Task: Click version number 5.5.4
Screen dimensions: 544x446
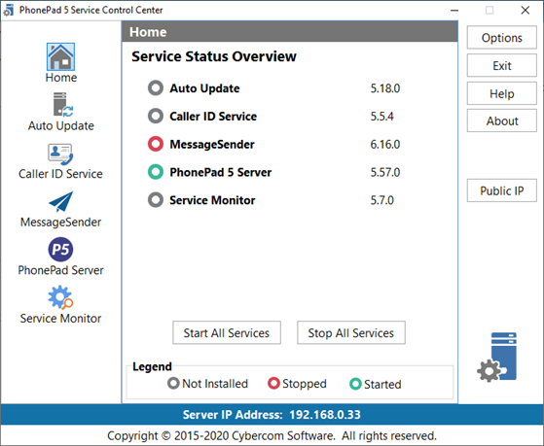Action: 382,116
